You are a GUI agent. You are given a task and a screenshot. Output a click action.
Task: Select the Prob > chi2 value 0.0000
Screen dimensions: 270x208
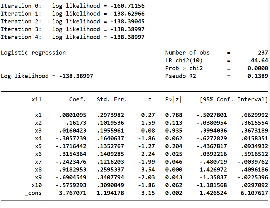pyautogui.click(x=258, y=68)
